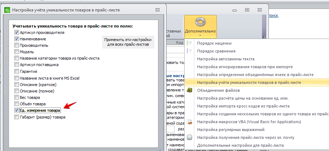This screenshot has width=329, height=151.
Task: Click Применить эти настройки для всех прайс-листов
Action: click(x=128, y=42)
